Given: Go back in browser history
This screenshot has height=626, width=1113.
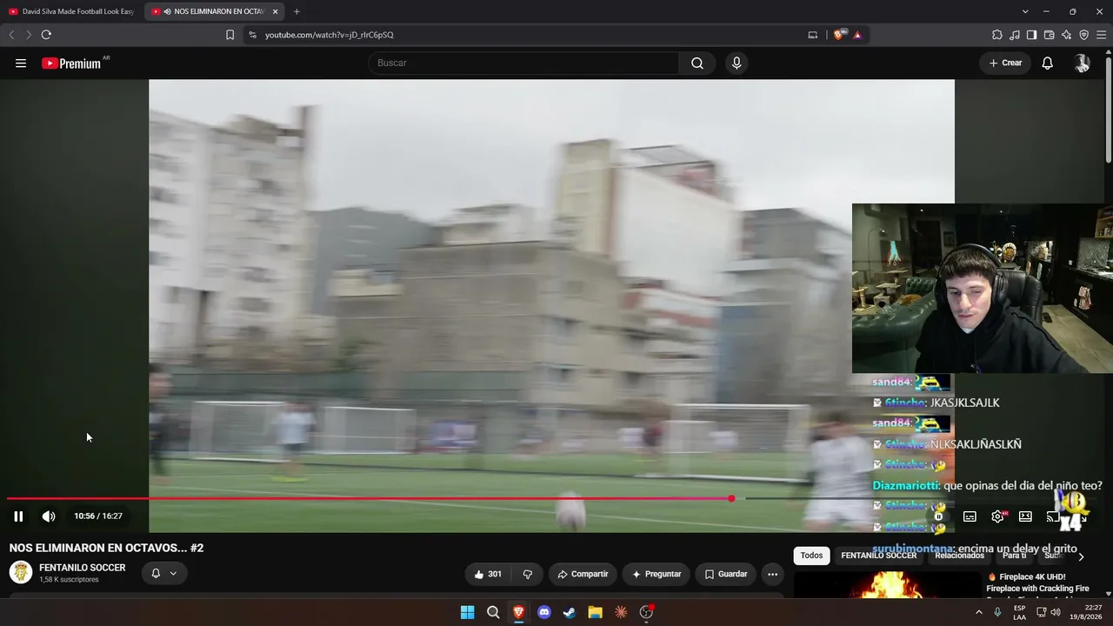Looking at the screenshot, I should (11, 35).
